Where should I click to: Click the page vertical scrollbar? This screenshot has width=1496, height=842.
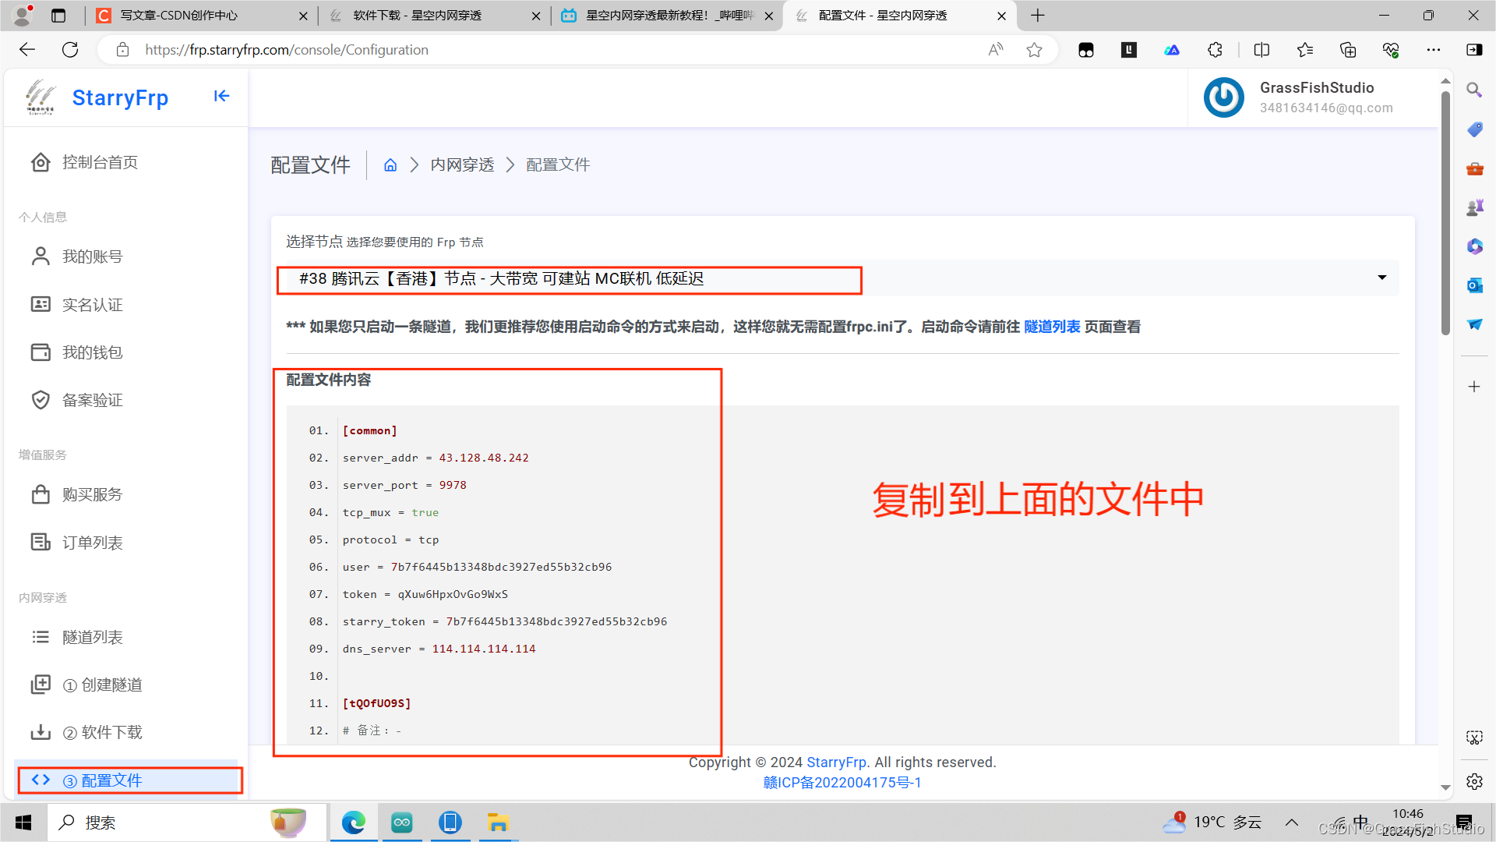click(x=1445, y=214)
